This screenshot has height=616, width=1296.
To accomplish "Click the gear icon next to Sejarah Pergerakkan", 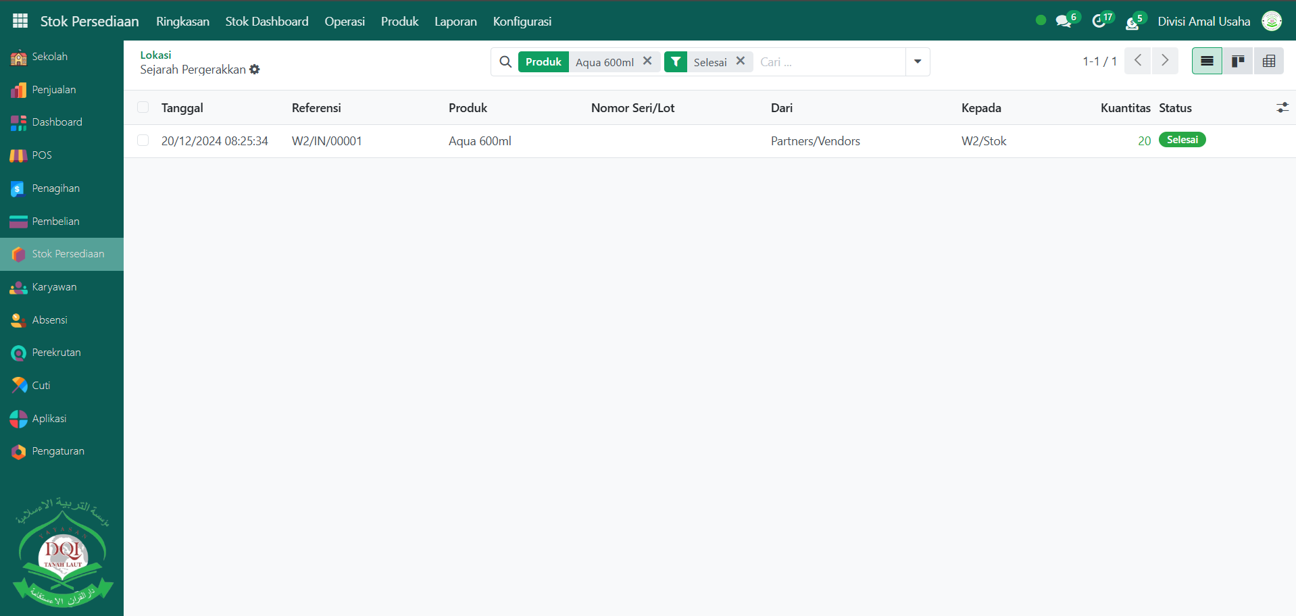I will coord(255,70).
